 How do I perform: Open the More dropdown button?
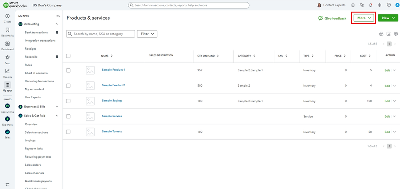coord(363,18)
